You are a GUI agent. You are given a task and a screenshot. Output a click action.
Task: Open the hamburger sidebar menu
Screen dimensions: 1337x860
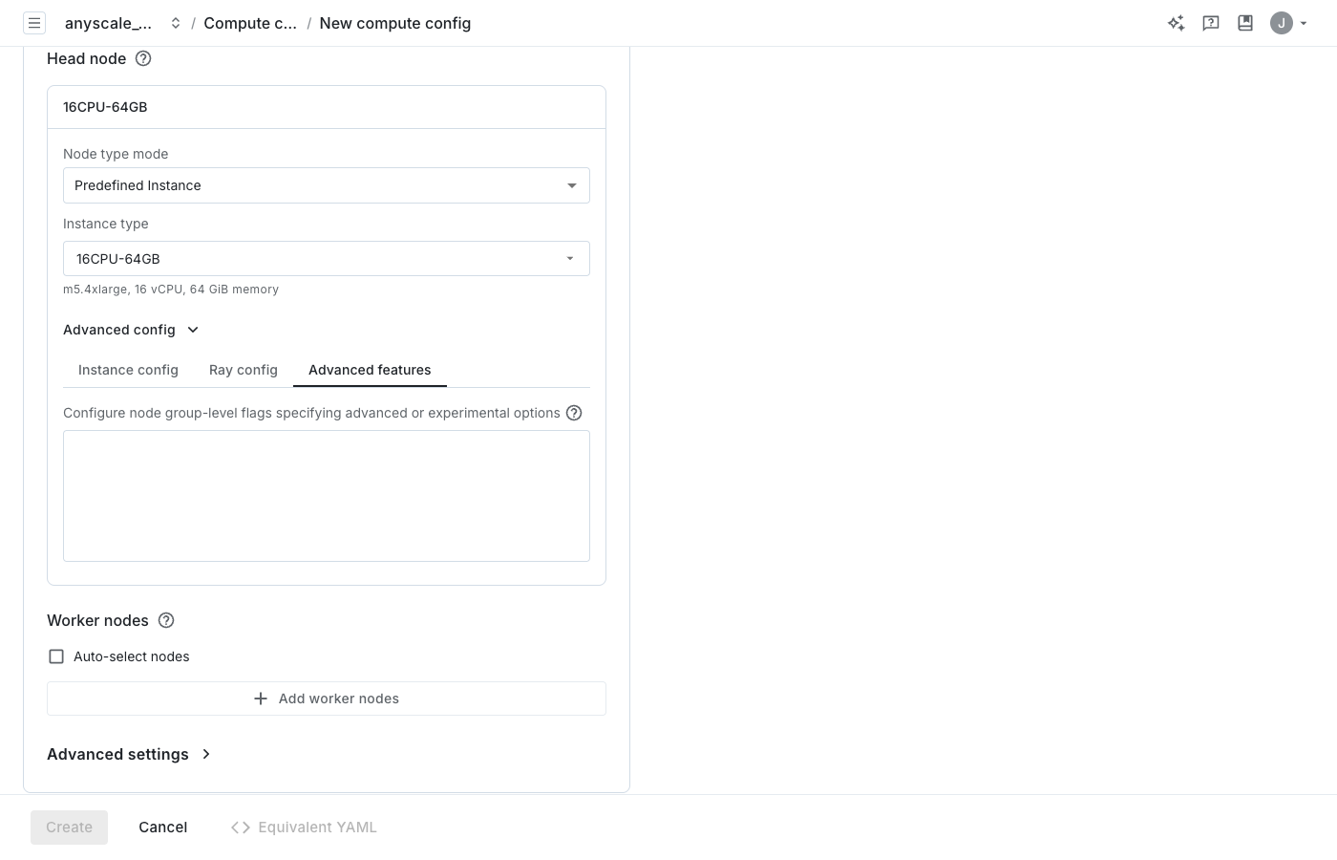pyautogui.click(x=34, y=23)
